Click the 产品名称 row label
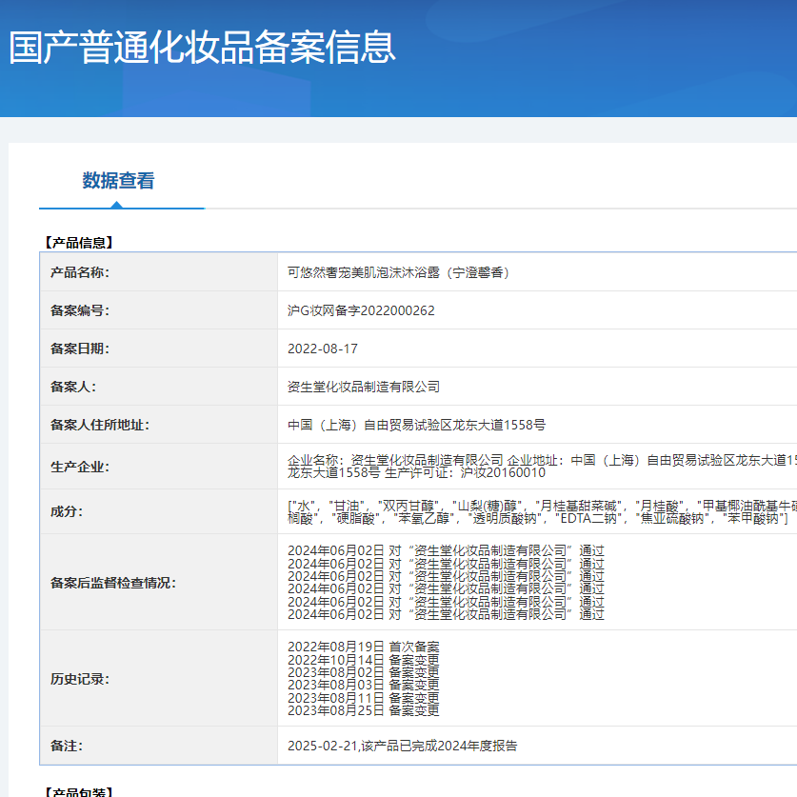Viewport: 797px width, 797px height. [x=80, y=272]
